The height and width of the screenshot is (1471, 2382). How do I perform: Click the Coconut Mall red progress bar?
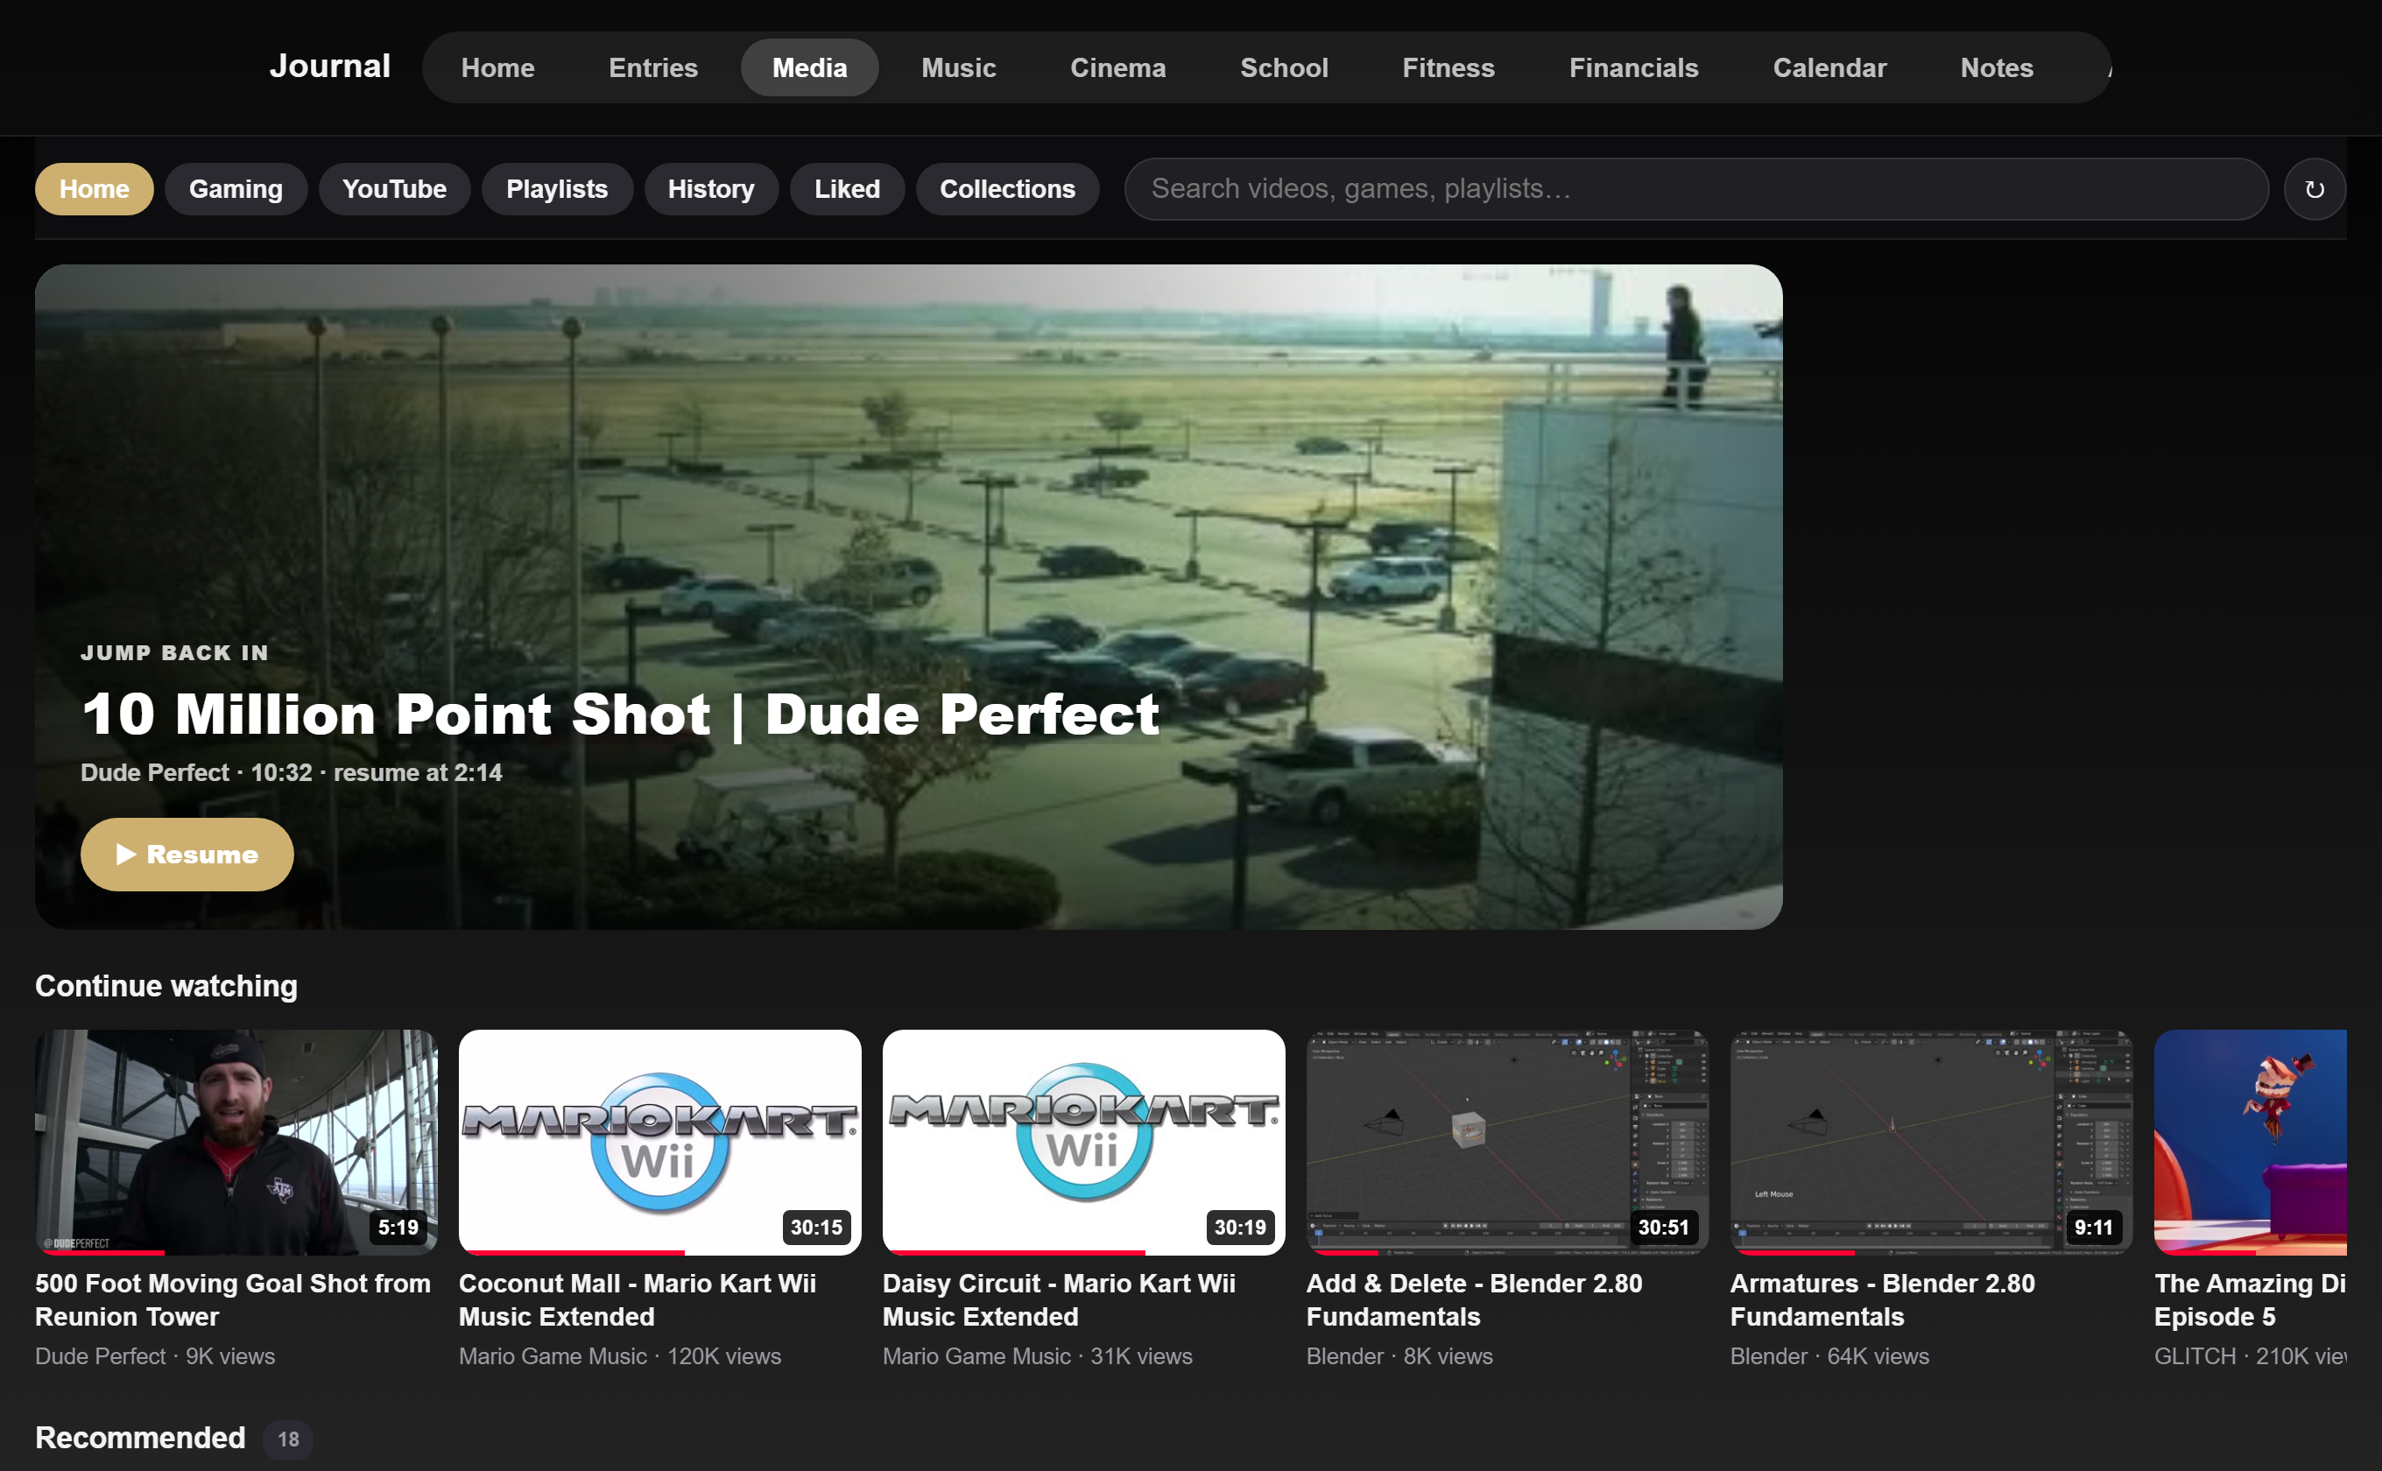pyautogui.click(x=572, y=1252)
